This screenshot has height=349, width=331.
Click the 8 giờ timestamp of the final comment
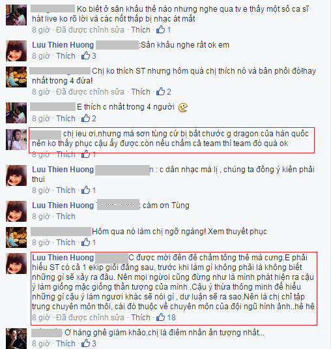pyautogui.click(x=41, y=344)
